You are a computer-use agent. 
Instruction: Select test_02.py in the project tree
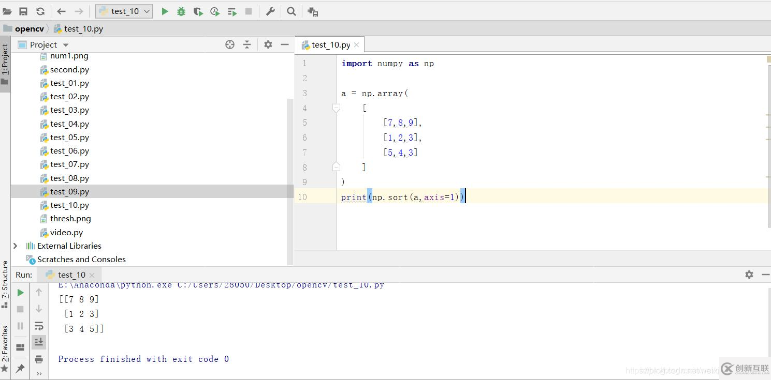point(69,97)
